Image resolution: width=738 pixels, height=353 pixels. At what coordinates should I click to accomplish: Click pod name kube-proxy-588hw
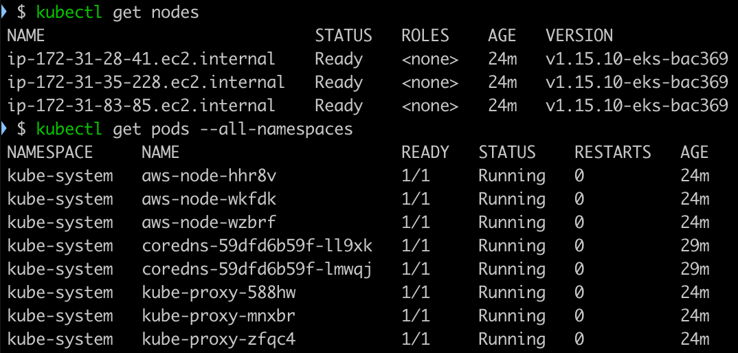click(219, 293)
